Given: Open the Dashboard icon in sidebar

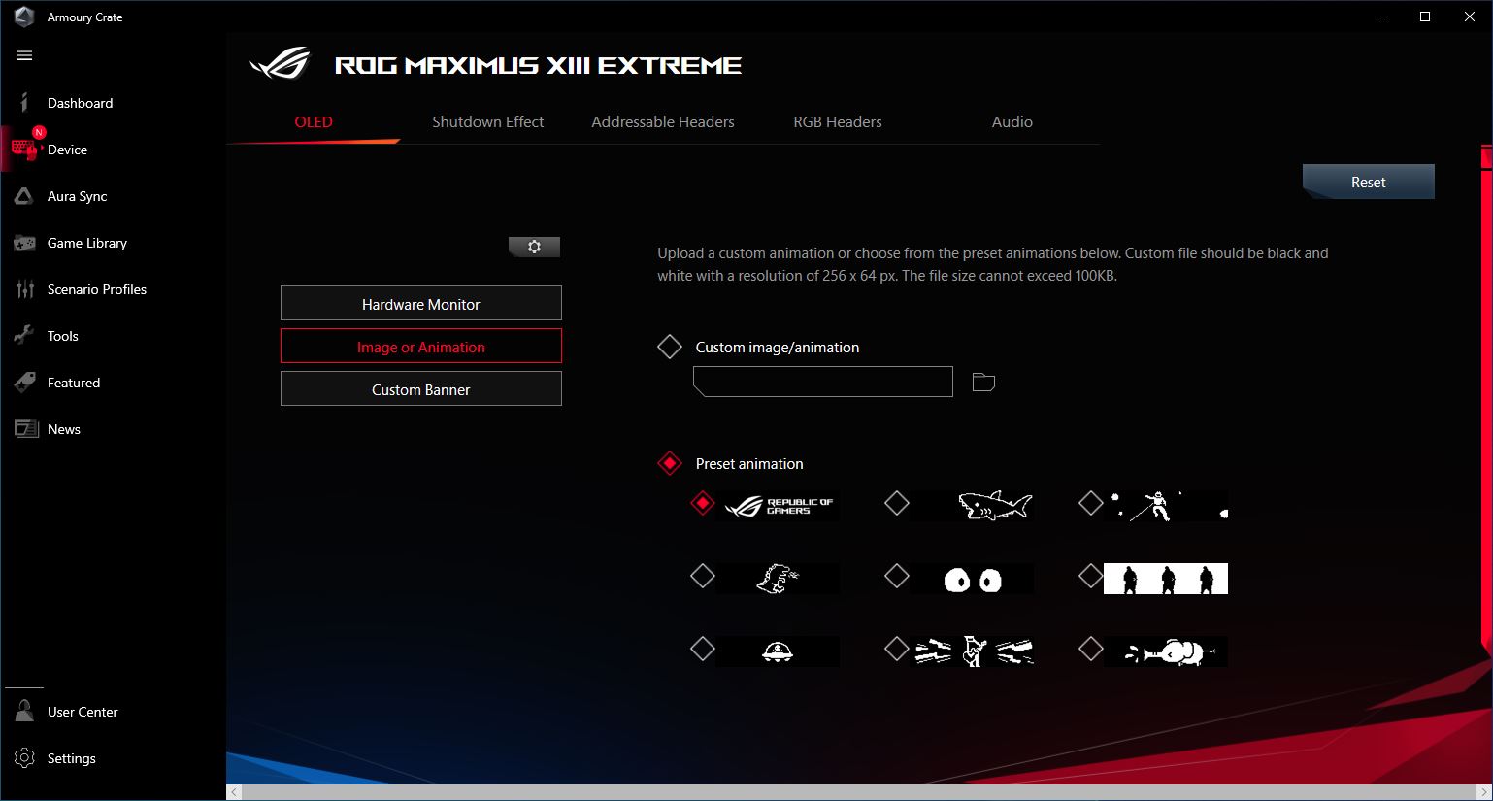Looking at the screenshot, I should [x=24, y=103].
